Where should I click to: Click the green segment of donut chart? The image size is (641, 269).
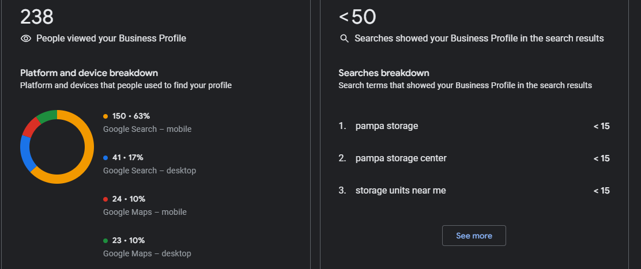tap(47, 115)
